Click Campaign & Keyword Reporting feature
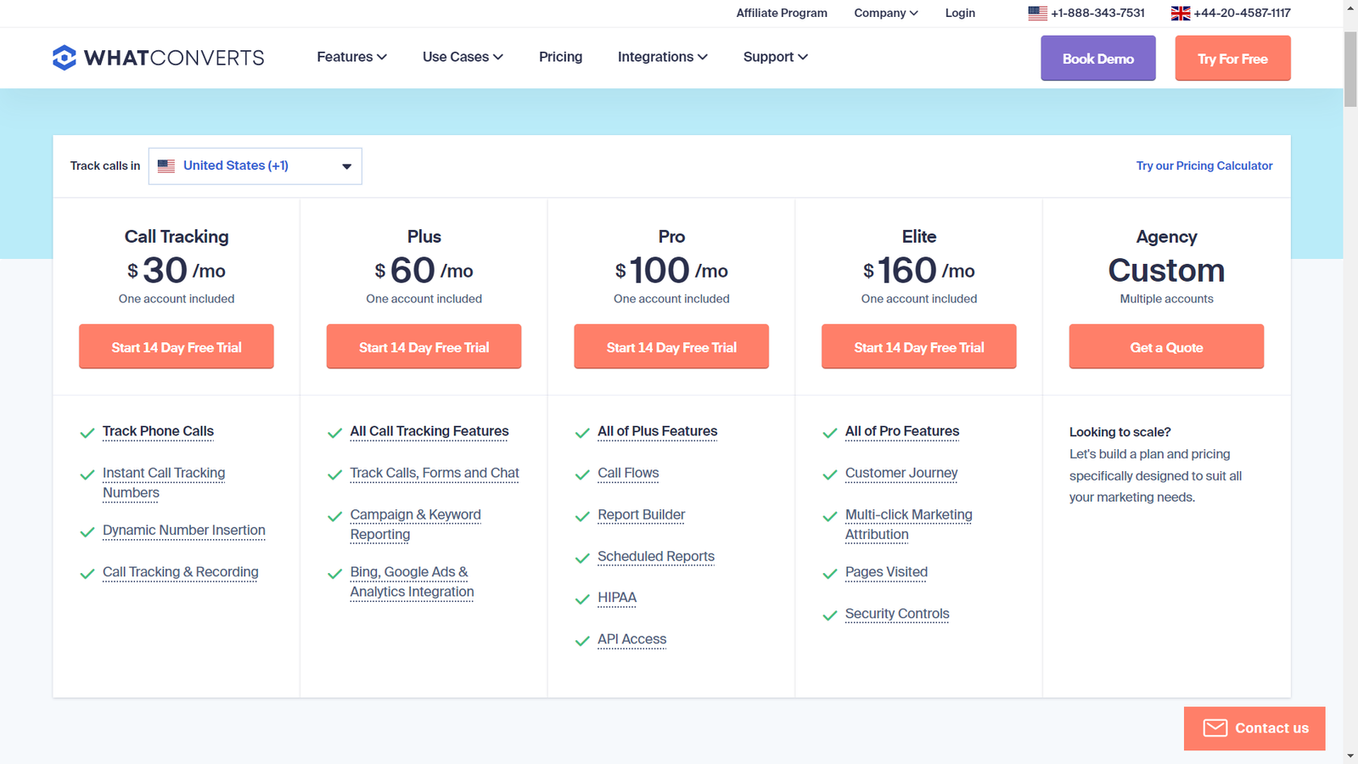The image size is (1358, 764). pos(416,525)
